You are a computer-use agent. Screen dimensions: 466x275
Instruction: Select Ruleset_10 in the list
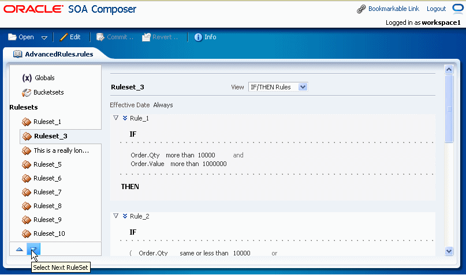pos(49,233)
